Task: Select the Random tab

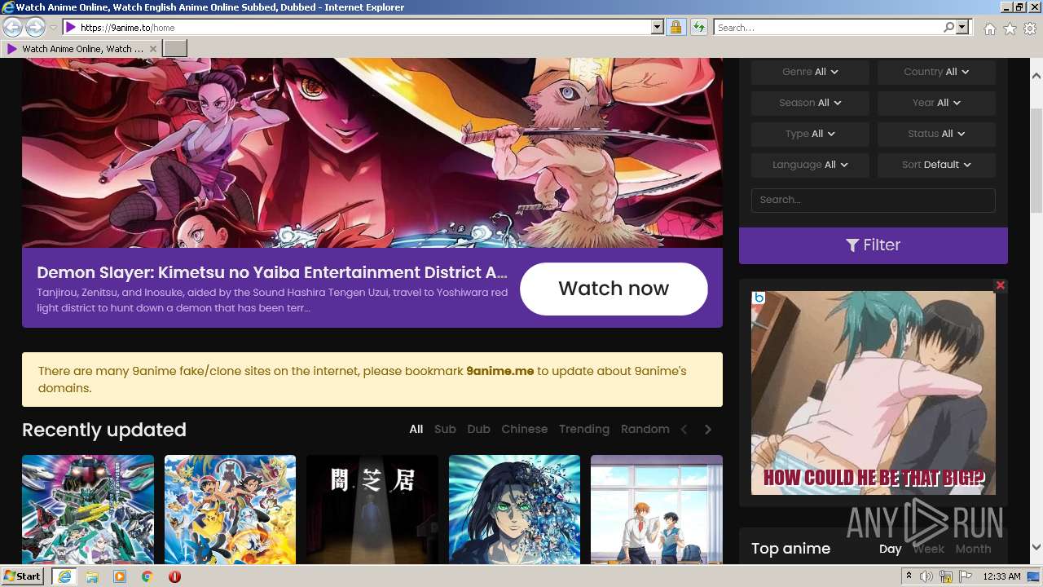Action: 645,429
